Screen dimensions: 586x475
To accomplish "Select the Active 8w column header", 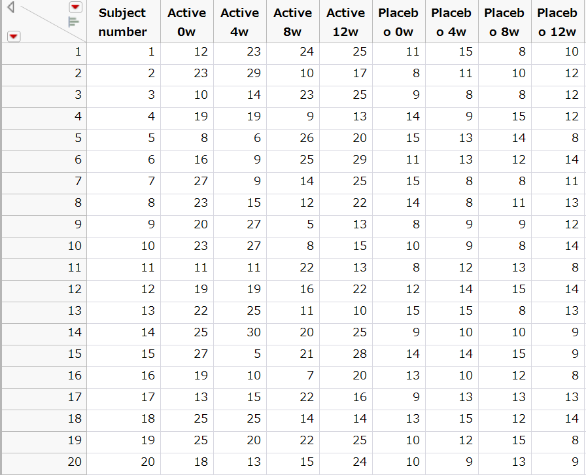I will (292, 21).
